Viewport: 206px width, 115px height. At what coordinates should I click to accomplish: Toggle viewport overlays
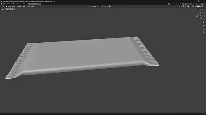[x=188, y=6]
